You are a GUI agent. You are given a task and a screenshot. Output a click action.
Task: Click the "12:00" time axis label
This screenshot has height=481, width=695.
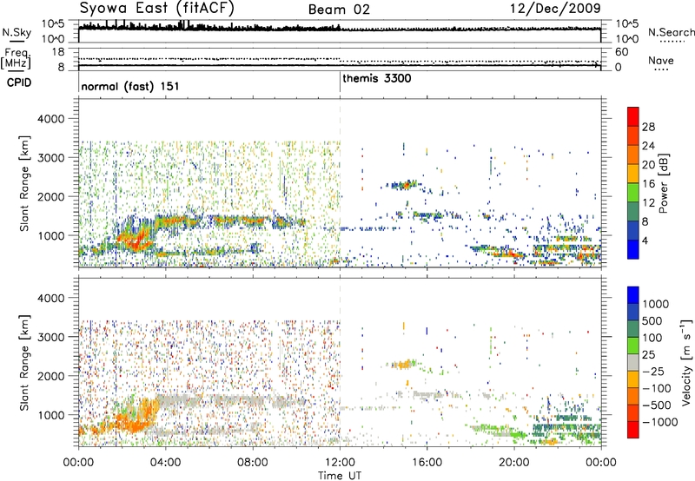click(340, 463)
